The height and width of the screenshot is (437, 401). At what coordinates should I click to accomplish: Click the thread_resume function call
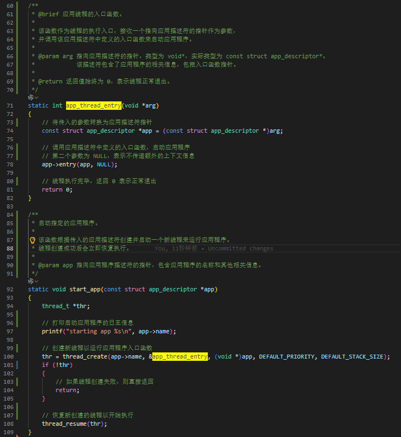[x=64, y=424]
